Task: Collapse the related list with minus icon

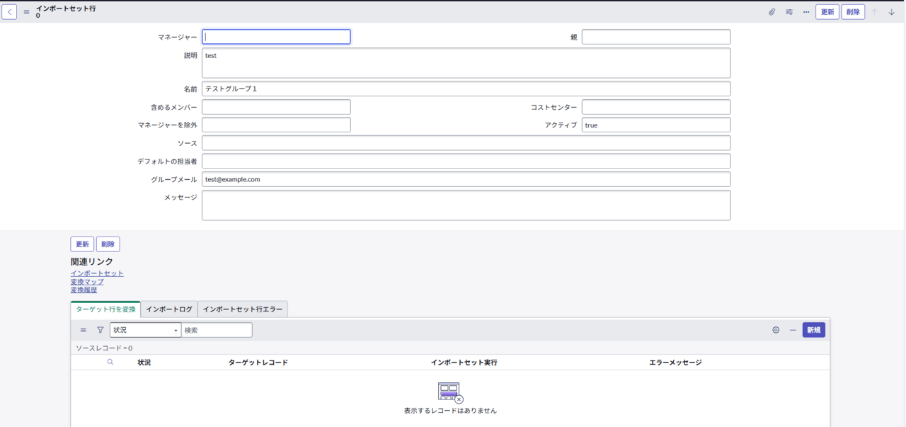Action: [x=793, y=330]
